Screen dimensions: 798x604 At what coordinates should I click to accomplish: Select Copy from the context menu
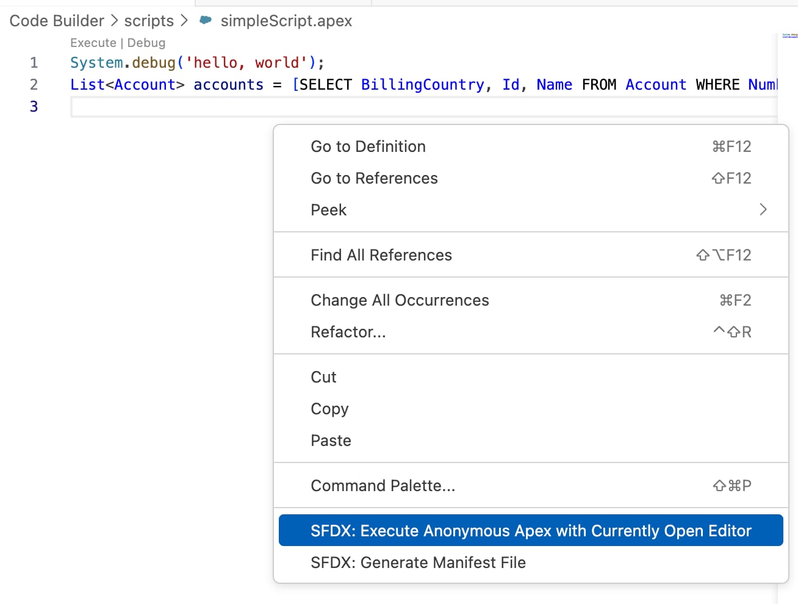coord(329,409)
